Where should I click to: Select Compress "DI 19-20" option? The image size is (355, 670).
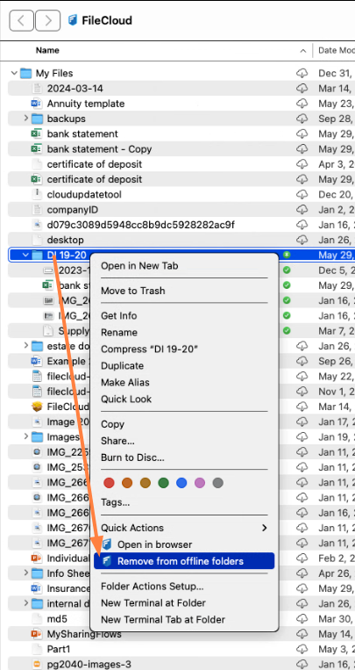point(149,349)
